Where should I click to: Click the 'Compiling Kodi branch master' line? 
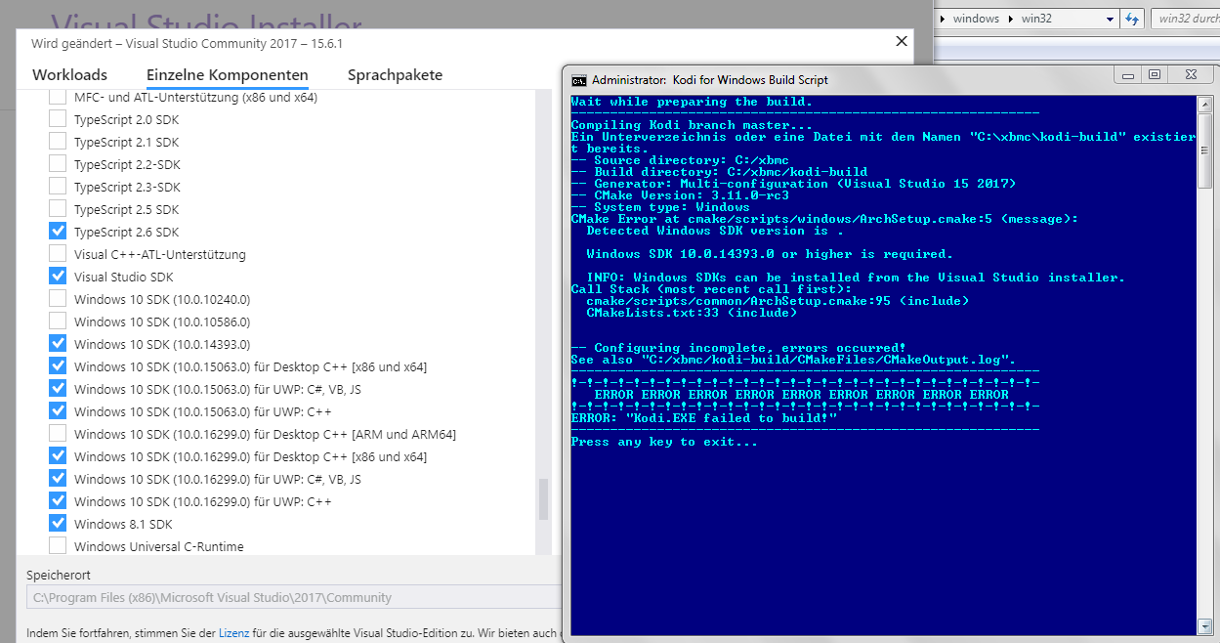point(692,125)
